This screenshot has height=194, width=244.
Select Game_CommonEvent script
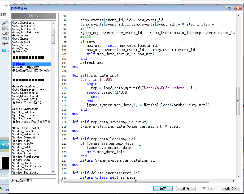25,86
